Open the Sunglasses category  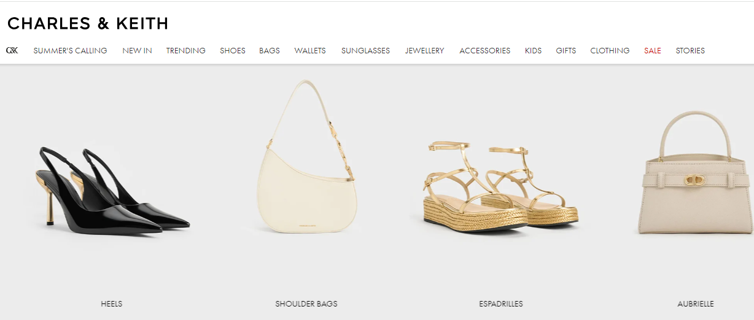pos(365,50)
